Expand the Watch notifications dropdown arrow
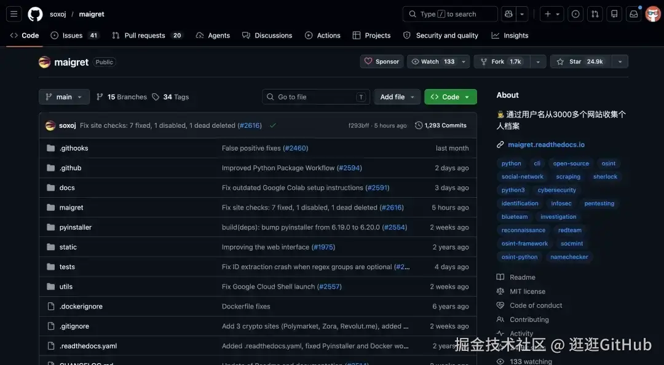664x365 pixels. point(464,62)
